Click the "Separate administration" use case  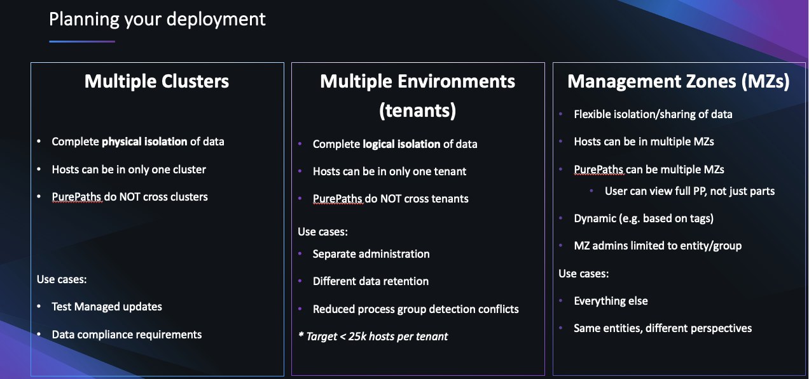(x=371, y=254)
